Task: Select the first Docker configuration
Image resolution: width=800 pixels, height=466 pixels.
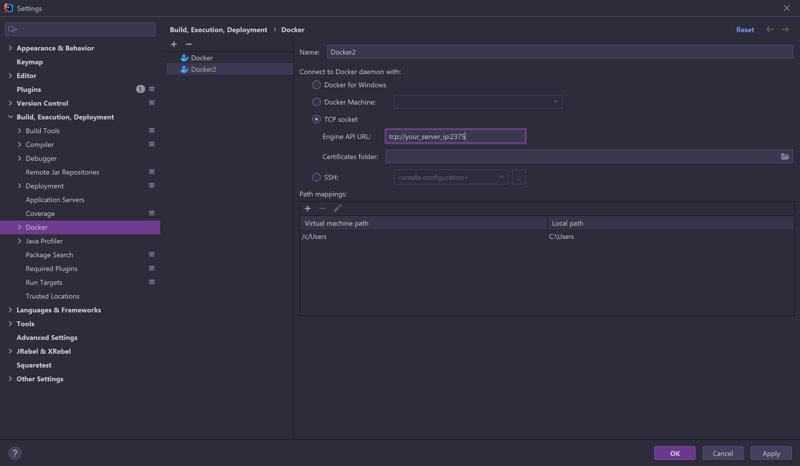Action: (230, 58)
